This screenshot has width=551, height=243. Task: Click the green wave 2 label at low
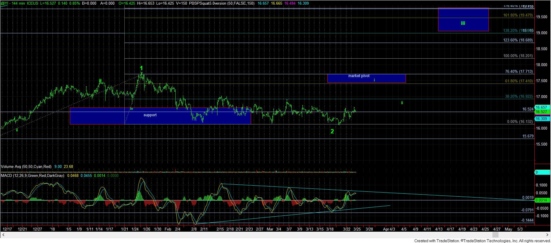(332, 131)
